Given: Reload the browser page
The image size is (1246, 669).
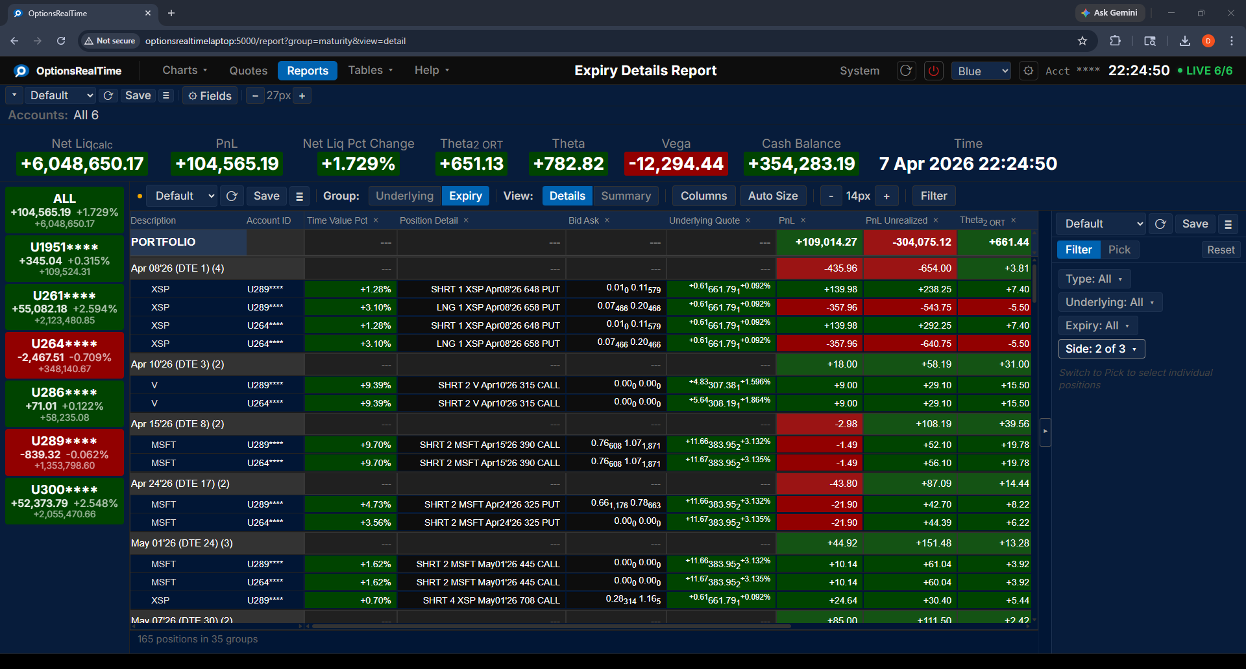Looking at the screenshot, I should tap(61, 41).
